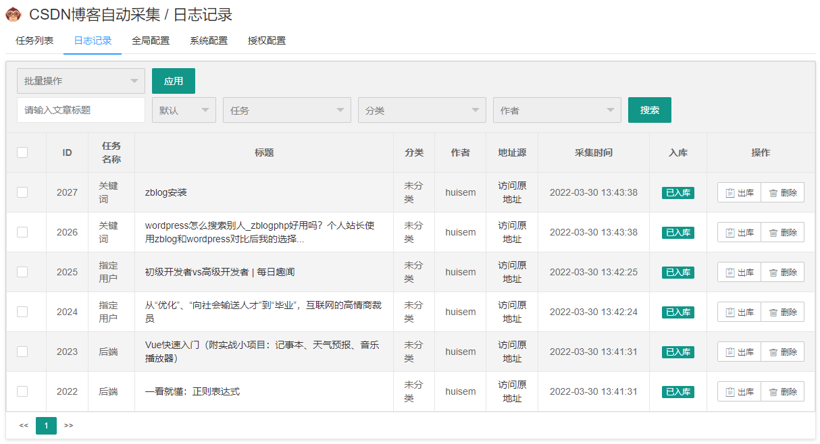Open the 默认 dropdown
Viewport: 820px width, 444px height.
point(184,110)
